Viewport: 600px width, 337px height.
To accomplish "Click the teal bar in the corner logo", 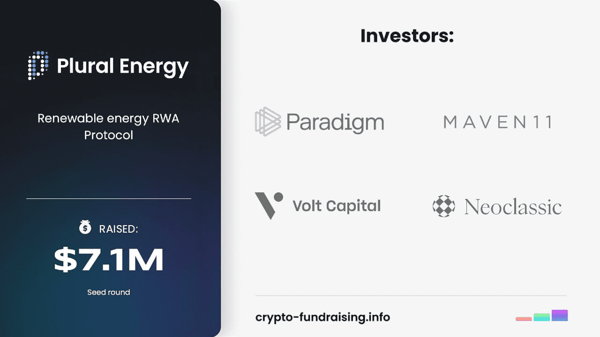I will 541,317.
